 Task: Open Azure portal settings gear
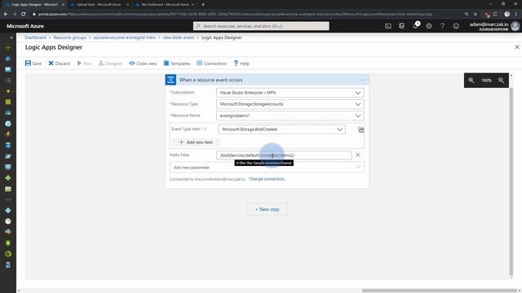(x=429, y=26)
